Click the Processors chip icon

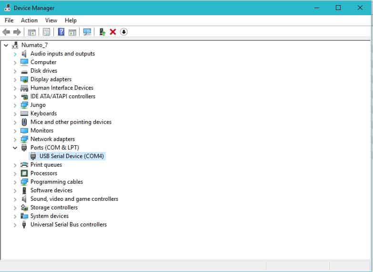tap(24, 173)
